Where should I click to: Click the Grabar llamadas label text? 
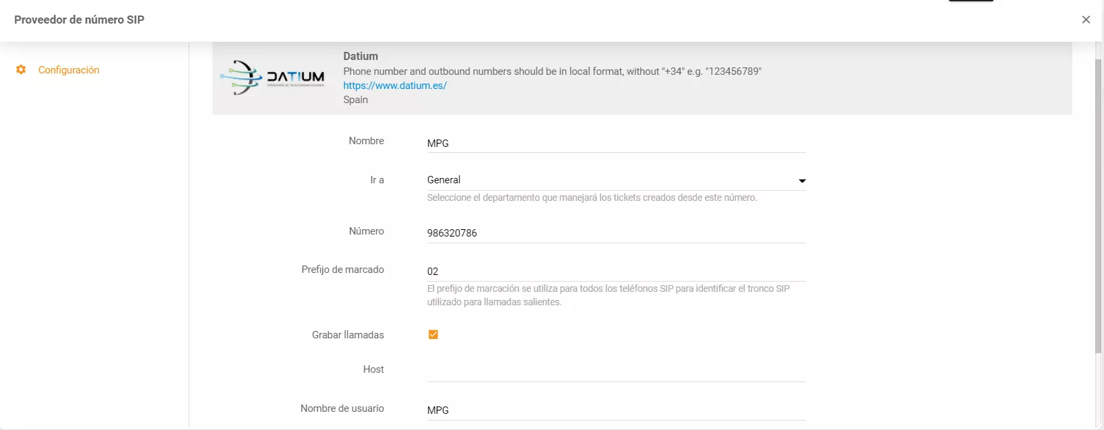[348, 335]
